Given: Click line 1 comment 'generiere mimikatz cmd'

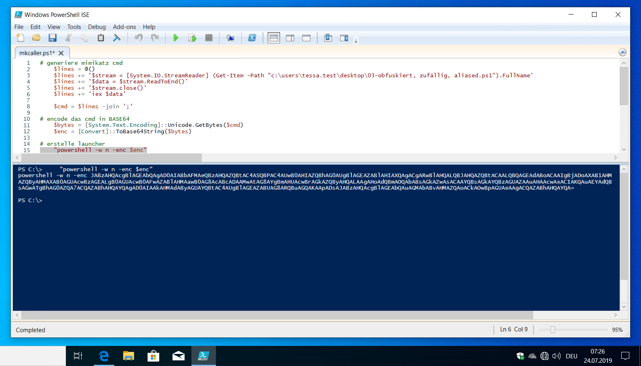Looking at the screenshot, I should click(x=81, y=63).
